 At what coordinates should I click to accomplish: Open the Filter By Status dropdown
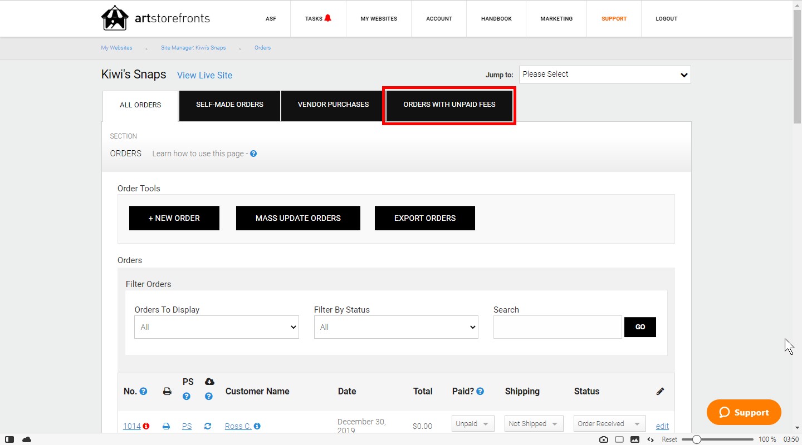pyautogui.click(x=396, y=327)
